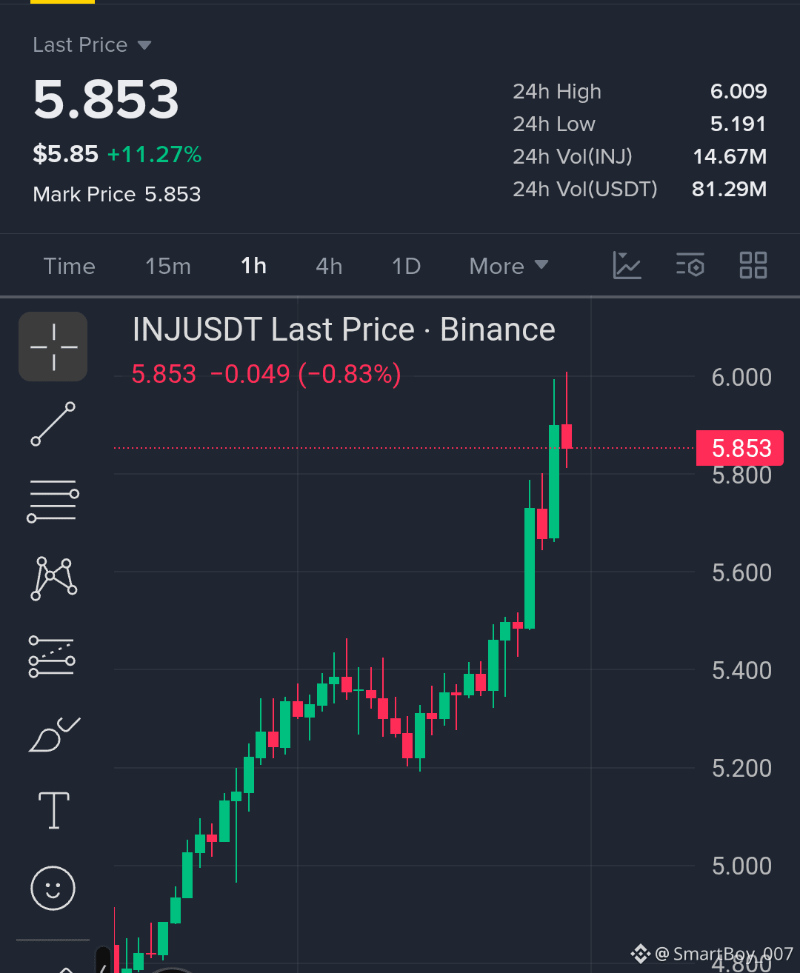This screenshot has height=973, width=800.
Task: Click the red 5.853 price label on axis
Action: point(740,448)
